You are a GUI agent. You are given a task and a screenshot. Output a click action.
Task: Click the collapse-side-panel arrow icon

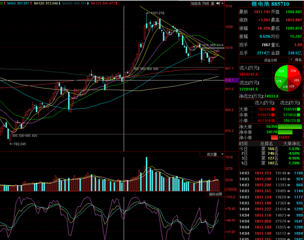point(218,4)
